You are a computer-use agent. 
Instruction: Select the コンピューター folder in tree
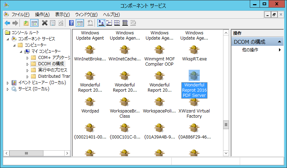pyautogui.click(x=35, y=45)
